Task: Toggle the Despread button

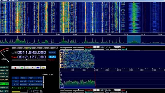Action: pos(39,84)
